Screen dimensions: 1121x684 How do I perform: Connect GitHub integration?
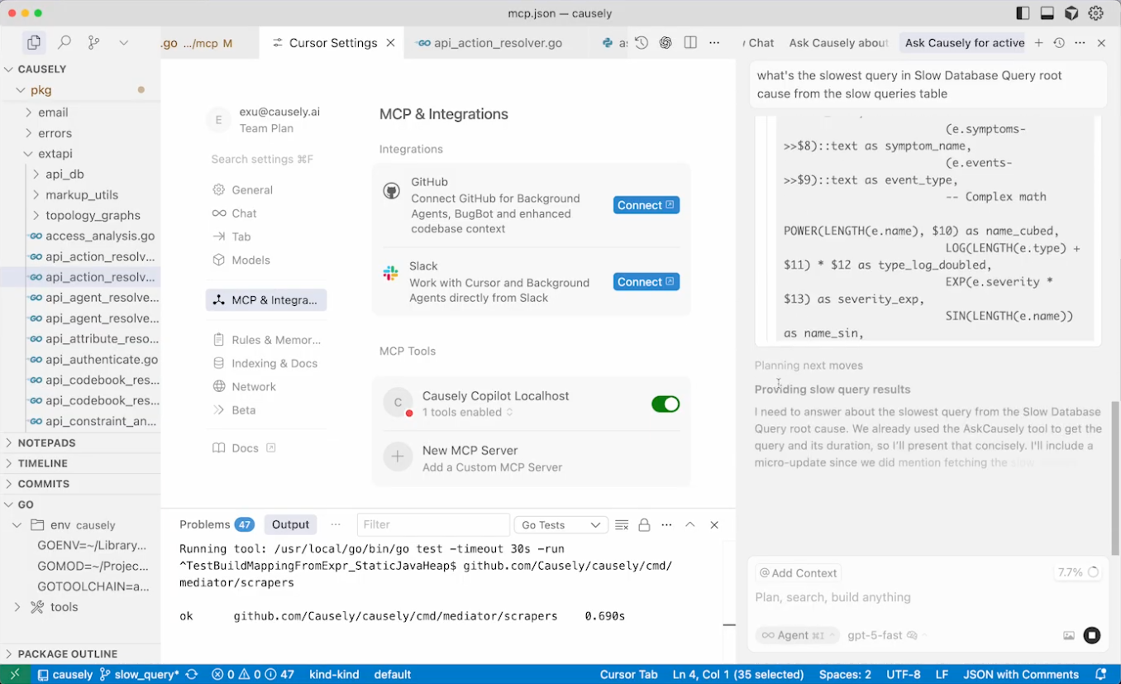tap(646, 204)
